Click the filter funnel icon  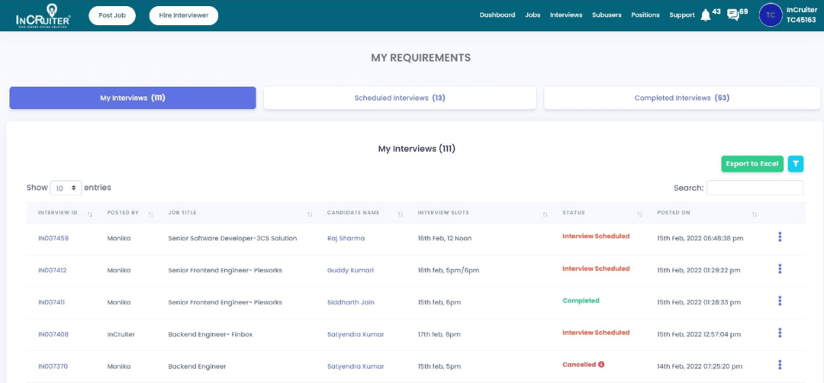796,163
